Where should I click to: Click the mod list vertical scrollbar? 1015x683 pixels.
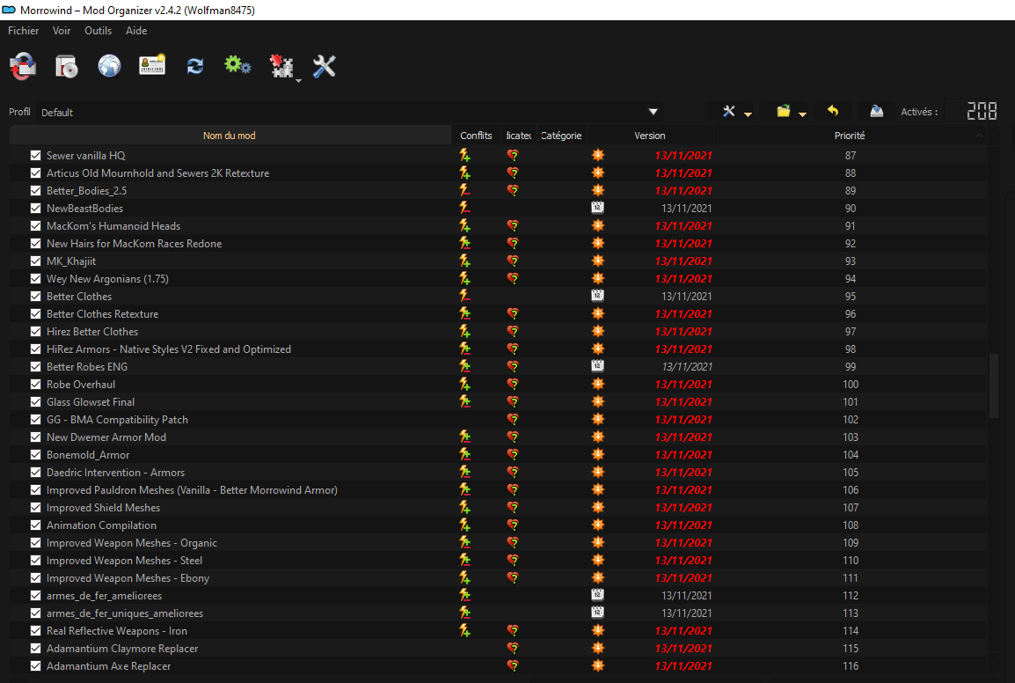click(995, 386)
